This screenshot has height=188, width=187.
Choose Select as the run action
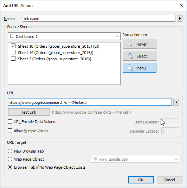click(x=140, y=56)
